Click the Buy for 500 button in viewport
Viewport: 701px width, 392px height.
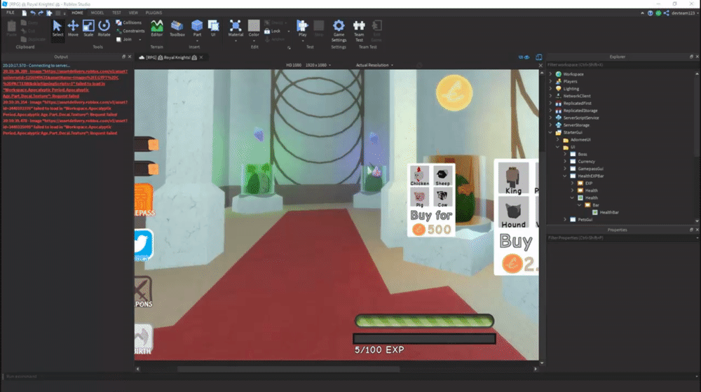pos(431,223)
